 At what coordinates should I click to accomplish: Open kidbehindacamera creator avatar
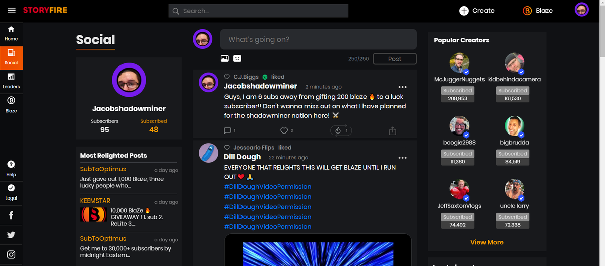(514, 63)
